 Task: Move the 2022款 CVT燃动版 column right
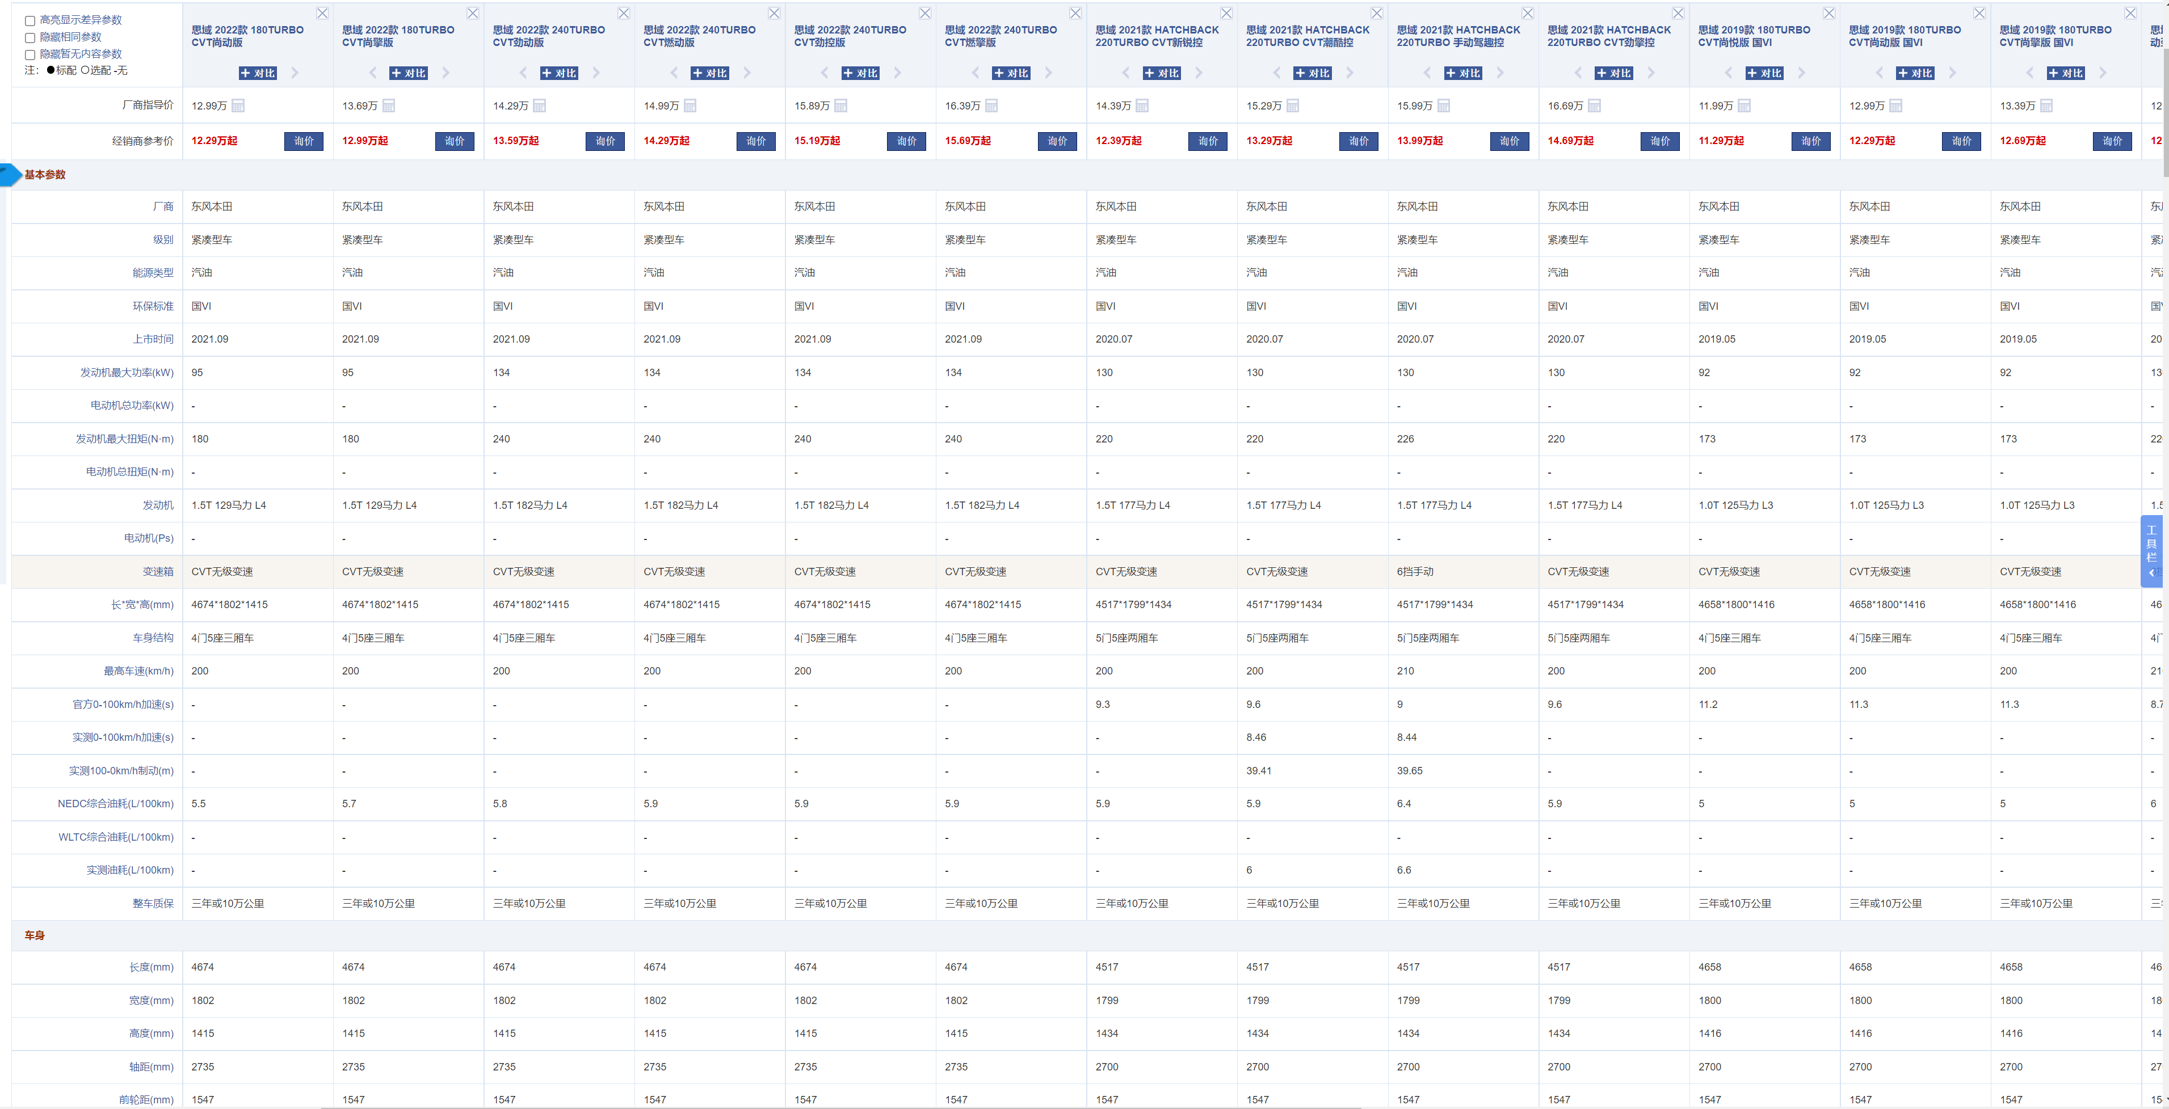748,73
